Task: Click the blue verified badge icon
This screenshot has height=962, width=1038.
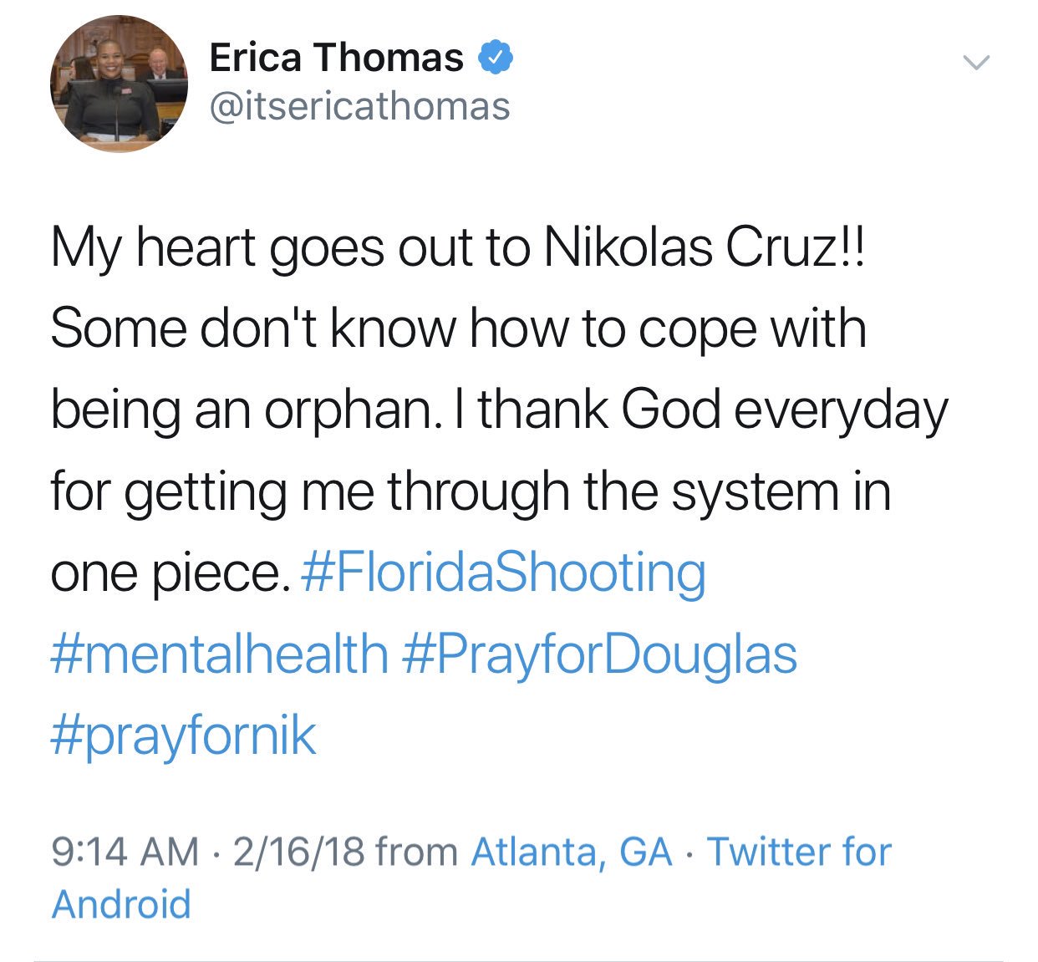Action: [x=495, y=59]
